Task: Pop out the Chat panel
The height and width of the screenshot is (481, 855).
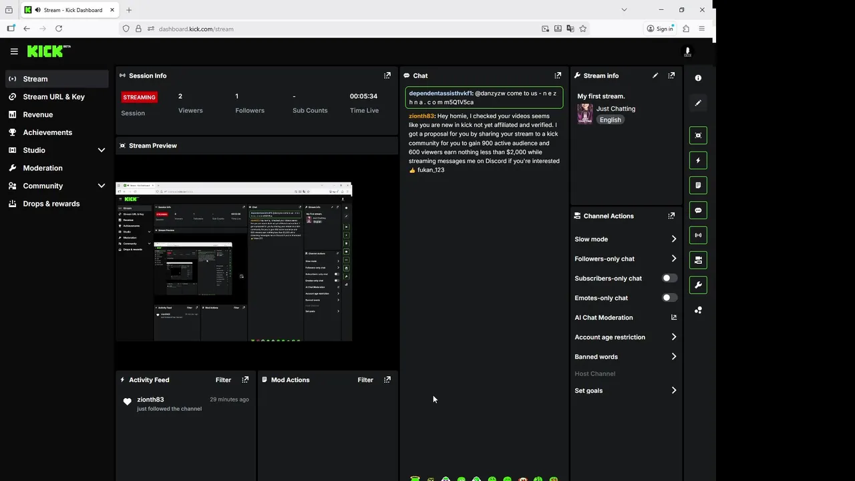Action: (558, 75)
